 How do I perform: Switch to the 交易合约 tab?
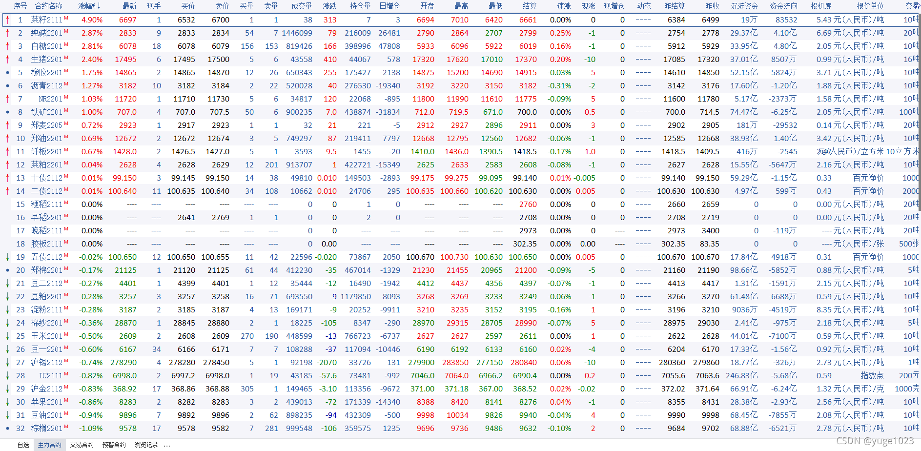click(82, 445)
